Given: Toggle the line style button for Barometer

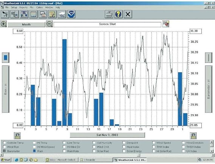Looking at the screenshot, I should pyautogui.click(x=209, y=57).
